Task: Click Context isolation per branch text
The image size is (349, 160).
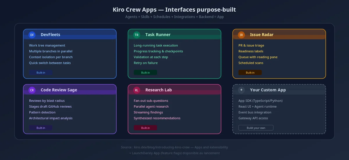Action: click(x=51, y=57)
